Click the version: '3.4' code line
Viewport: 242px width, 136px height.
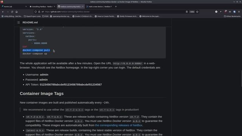[33, 29]
